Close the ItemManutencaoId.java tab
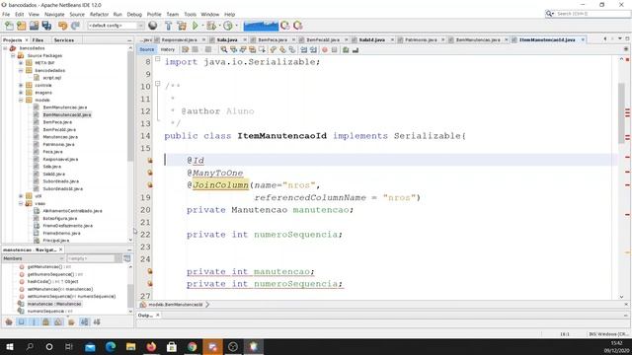632x355 pixels. point(583,39)
